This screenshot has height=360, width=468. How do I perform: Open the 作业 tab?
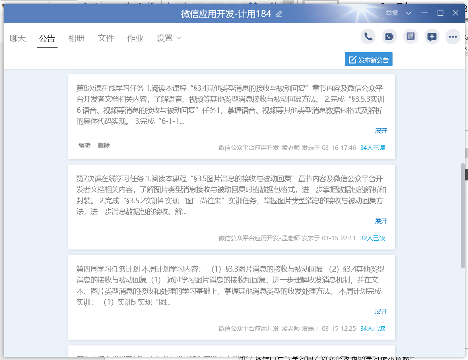coord(135,38)
